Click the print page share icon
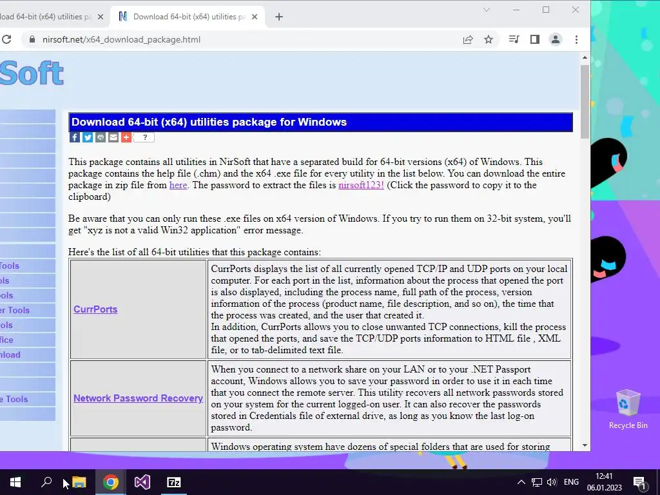Screen dimensions: 660x495 (100, 137)
